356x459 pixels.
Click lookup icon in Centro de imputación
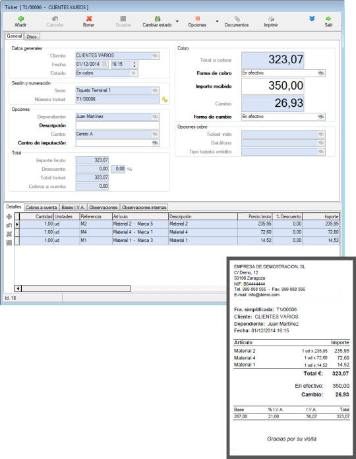click(x=155, y=143)
